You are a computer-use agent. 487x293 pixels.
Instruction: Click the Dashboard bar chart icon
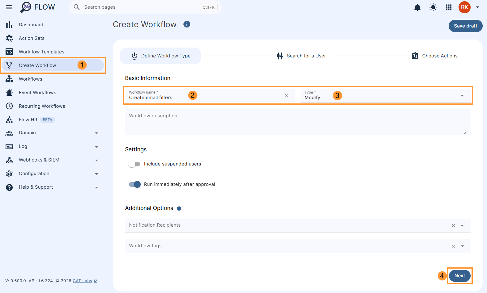click(x=9, y=25)
